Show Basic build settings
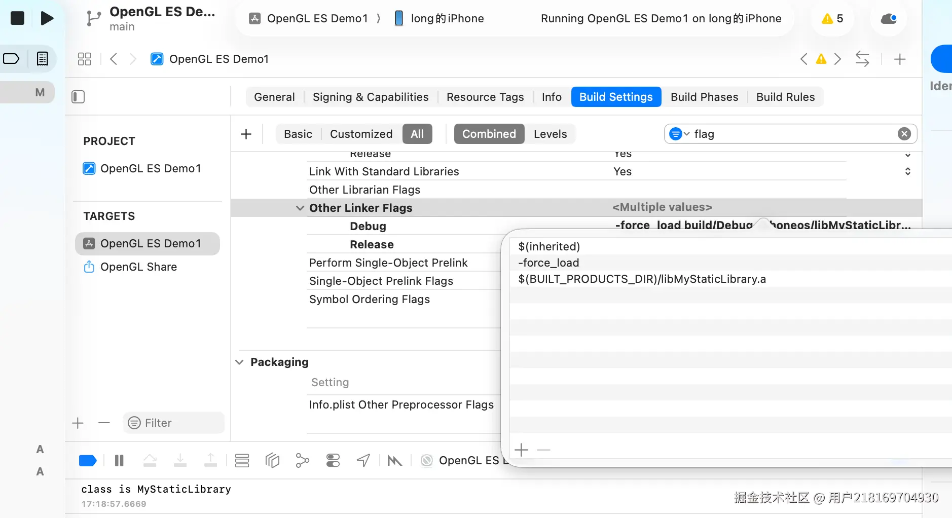 298,134
